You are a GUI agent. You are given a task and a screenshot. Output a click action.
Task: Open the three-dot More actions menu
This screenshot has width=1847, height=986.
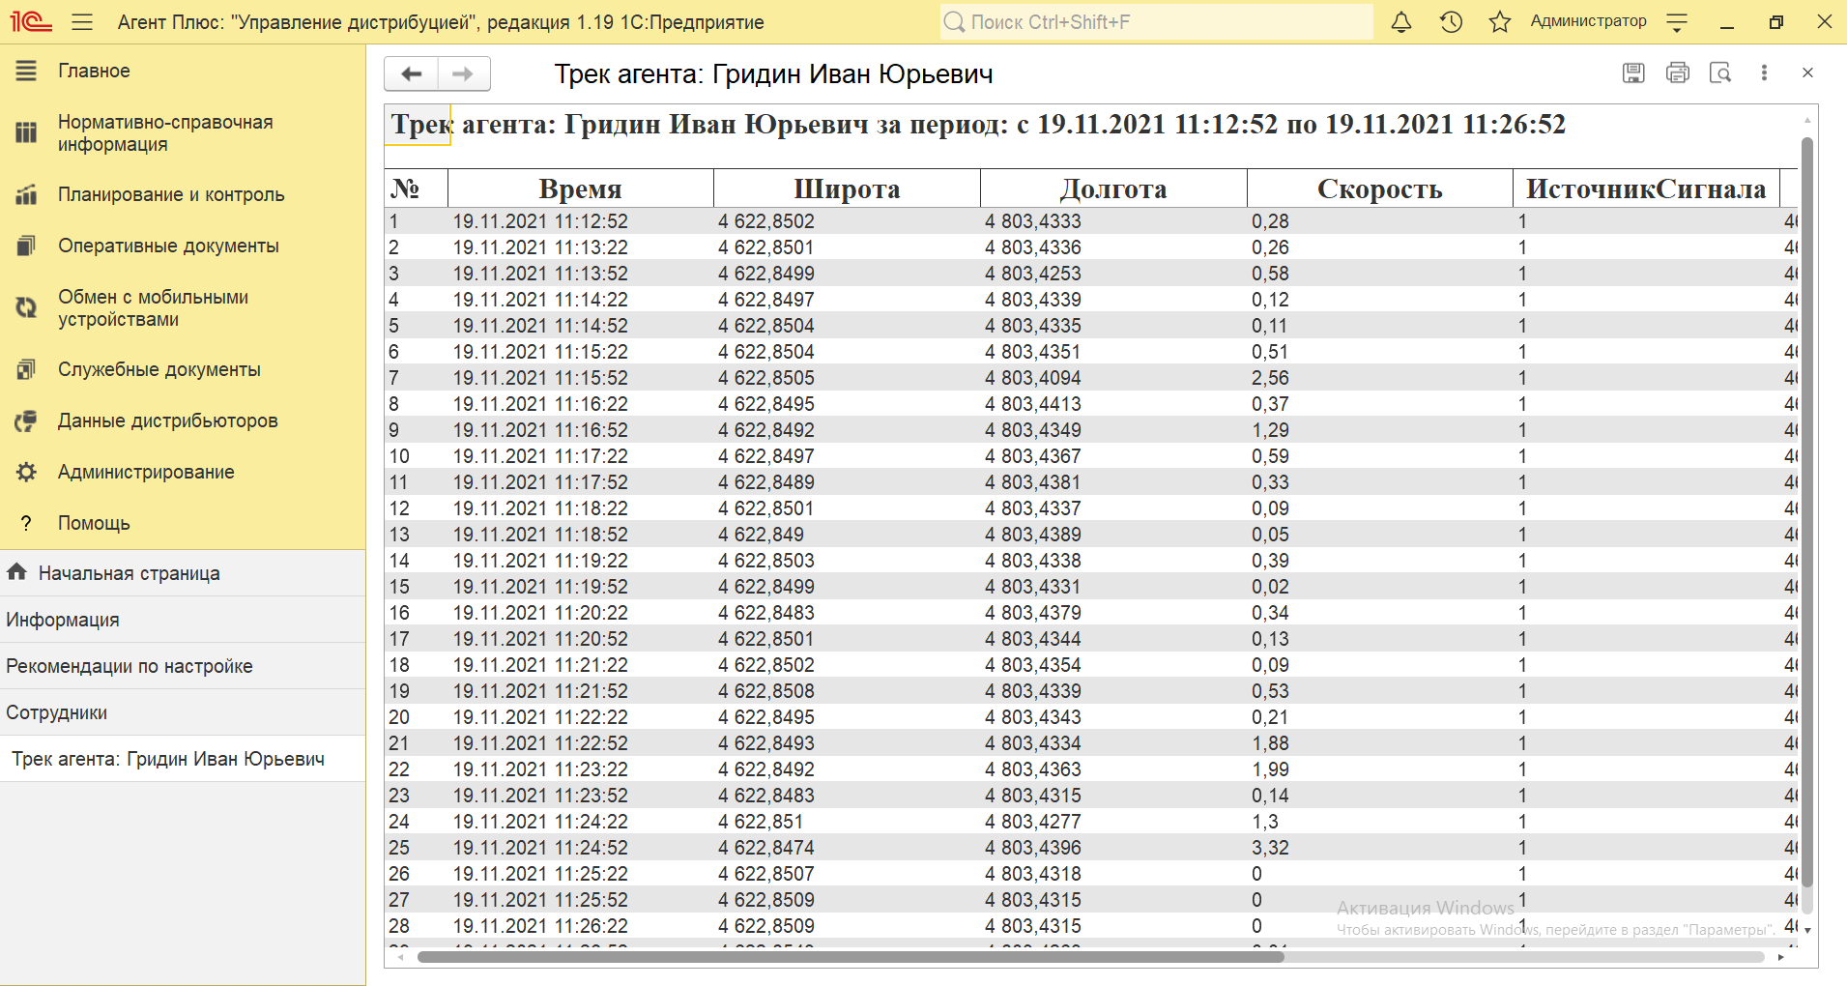pos(1764,72)
